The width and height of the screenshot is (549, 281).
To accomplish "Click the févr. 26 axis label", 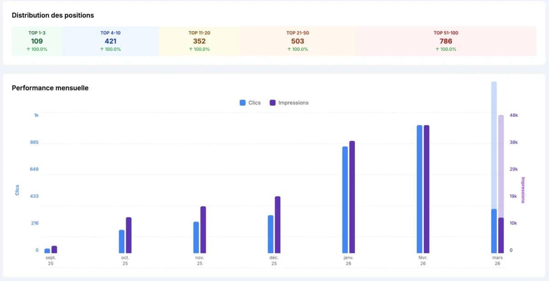I will [423, 260].
